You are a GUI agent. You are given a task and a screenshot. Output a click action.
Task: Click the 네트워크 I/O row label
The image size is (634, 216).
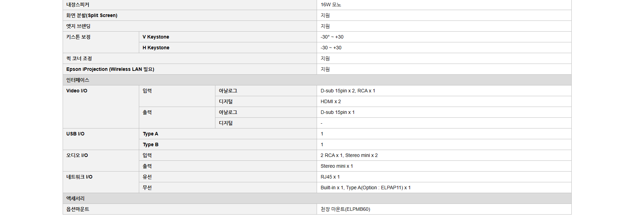click(79, 177)
